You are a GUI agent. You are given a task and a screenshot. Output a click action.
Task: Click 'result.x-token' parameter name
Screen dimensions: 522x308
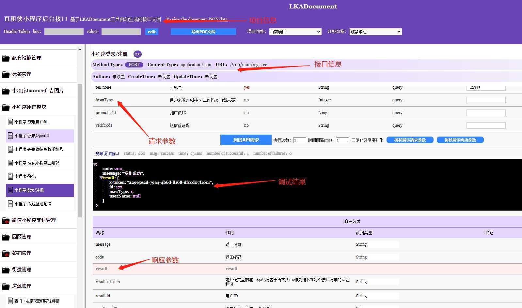tap(108, 282)
